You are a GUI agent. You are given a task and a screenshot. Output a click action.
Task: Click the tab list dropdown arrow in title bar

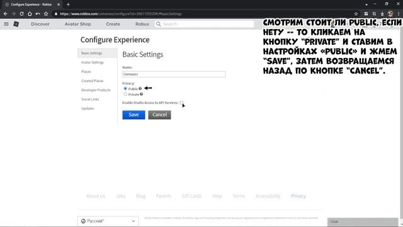click(x=366, y=4)
